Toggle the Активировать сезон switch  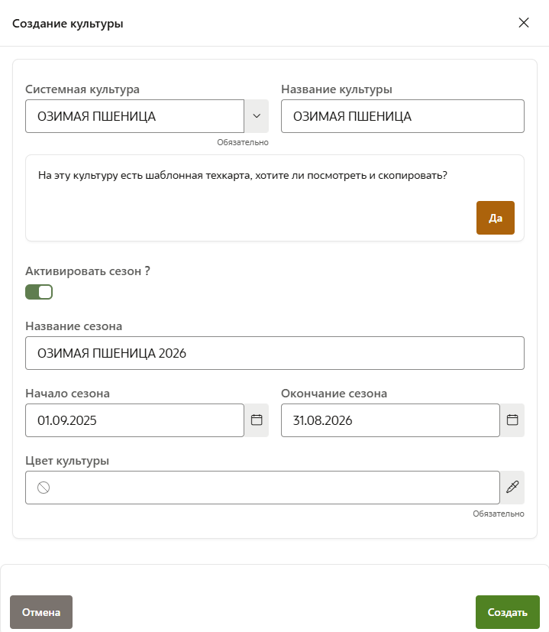tap(39, 292)
